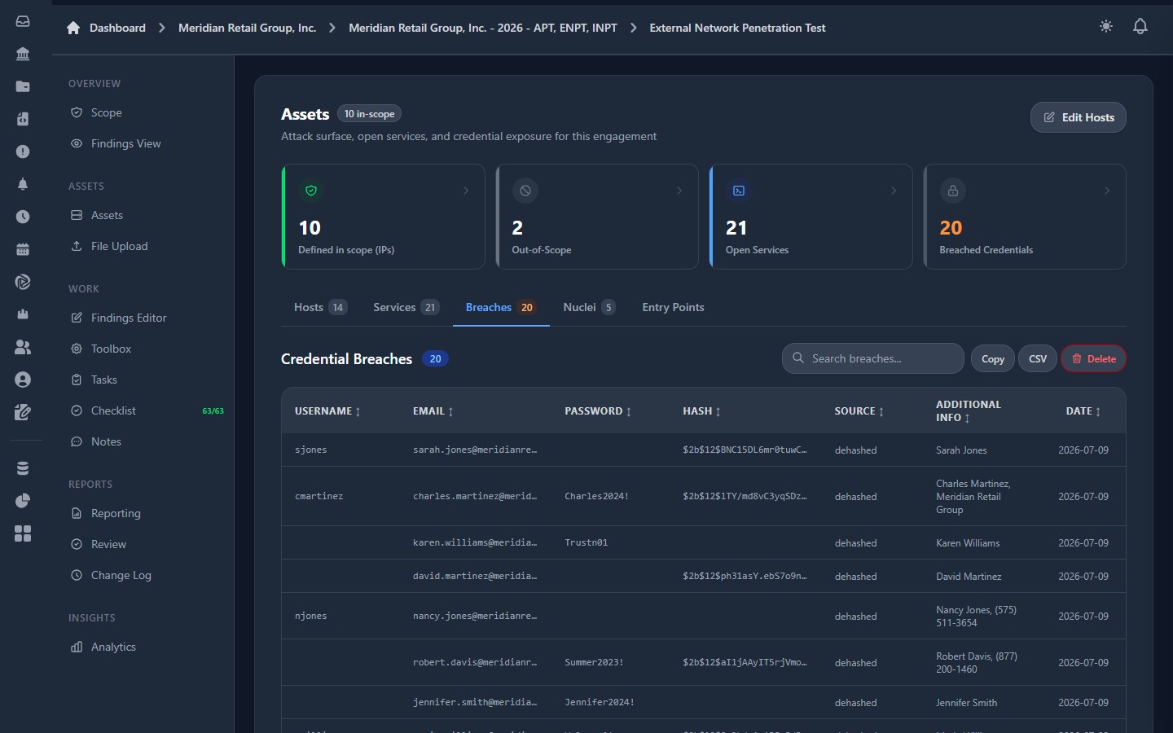Viewport: 1173px width, 733px height.
Task: Click the Copy button
Action: 993,358
